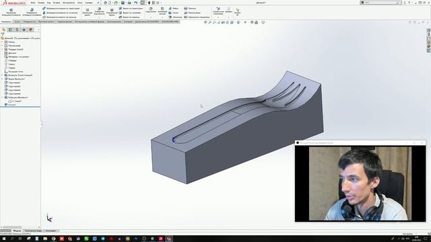Image resolution: width=431 pixels, height=242 pixels.
Task: Open the Hole Wizard tool
Action: tap(99, 12)
